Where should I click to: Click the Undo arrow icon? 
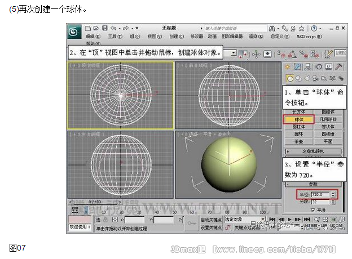click(x=113, y=28)
